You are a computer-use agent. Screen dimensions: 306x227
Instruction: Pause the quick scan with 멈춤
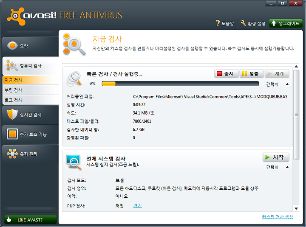point(252,74)
